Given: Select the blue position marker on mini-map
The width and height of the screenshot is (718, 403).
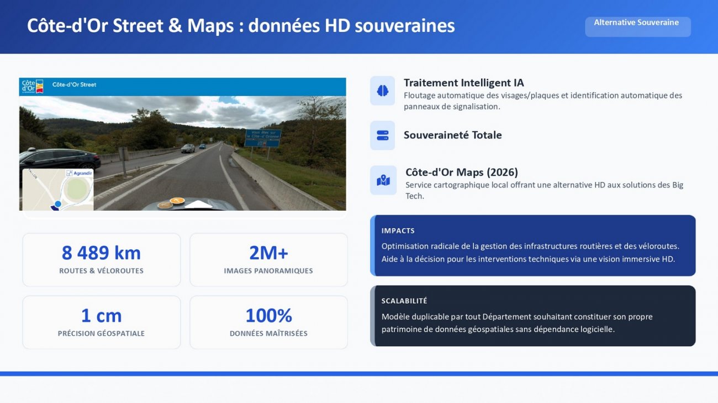Looking at the screenshot, I should pos(58,204).
